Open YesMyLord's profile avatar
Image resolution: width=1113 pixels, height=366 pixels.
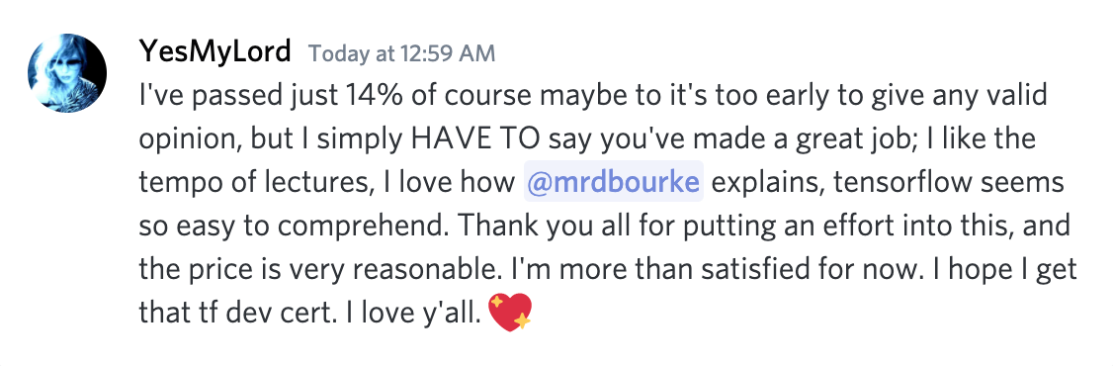(x=67, y=72)
